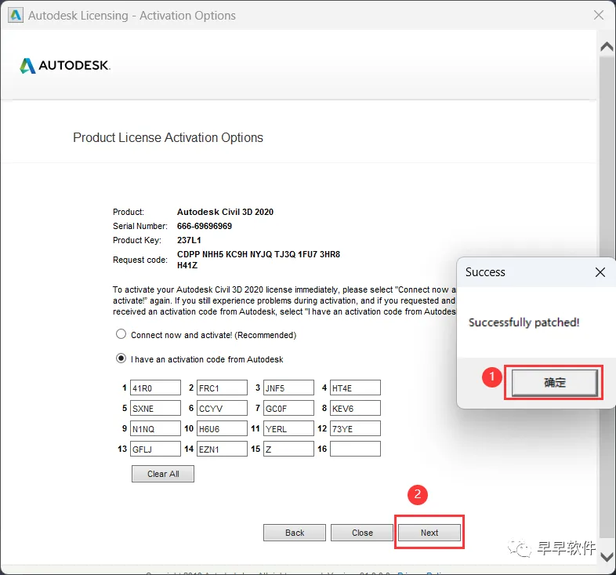Click the Product License Activation Options heading
The width and height of the screenshot is (616, 575).
click(x=168, y=137)
